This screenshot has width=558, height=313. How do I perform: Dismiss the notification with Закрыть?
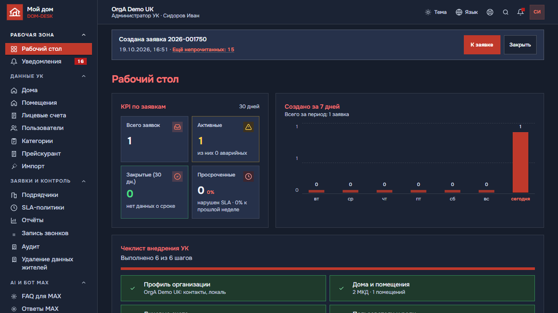coord(520,45)
